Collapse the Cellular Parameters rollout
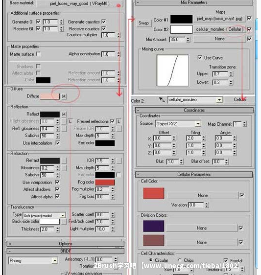 click(x=194, y=175)
